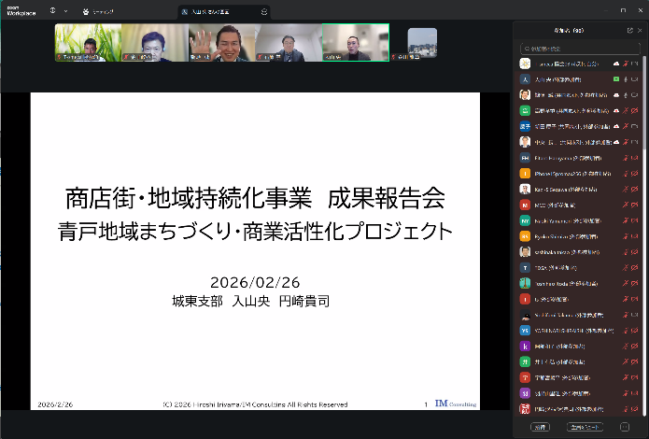
Task: Click the camera-off icon for Phone(Sponza)
Action: point(635,174)
